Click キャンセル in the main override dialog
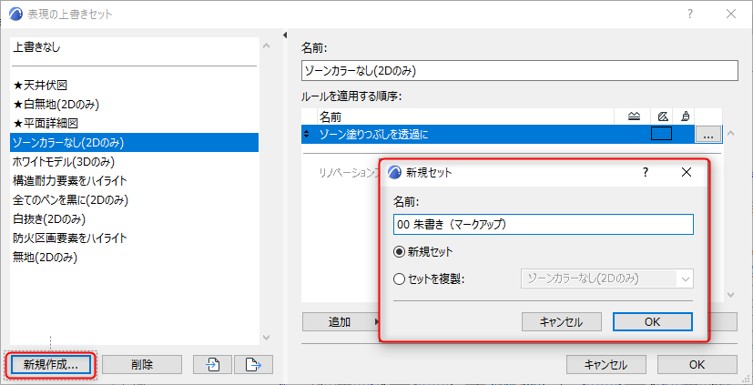This screenshot has width=753, height=385. (605, 364)
